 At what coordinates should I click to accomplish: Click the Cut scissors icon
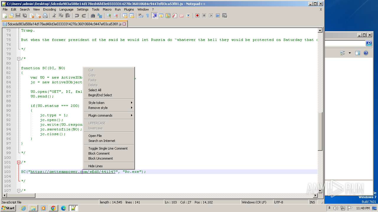(54, 16)
